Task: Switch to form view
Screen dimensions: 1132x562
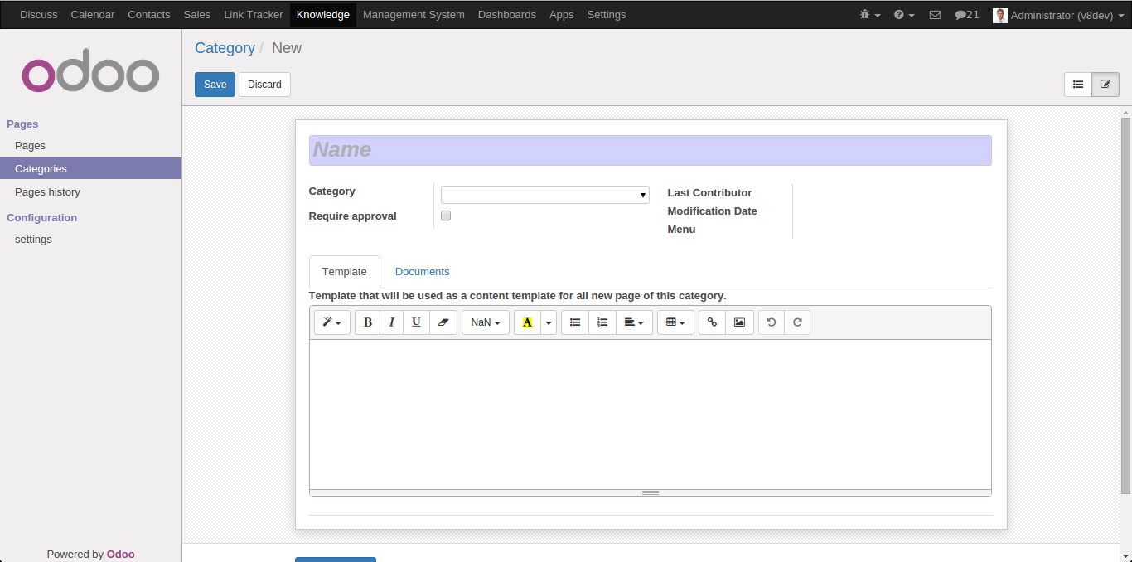Action: 1105,85
